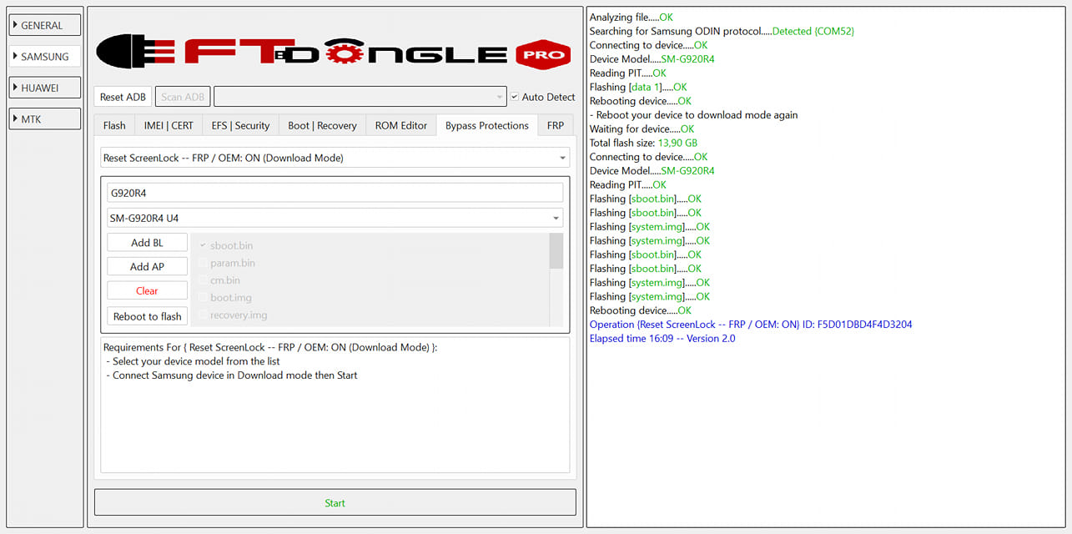Screen dimensions: 1072x534
Task: Toggle the cm.bin checkbox
Action: [204, 280]
